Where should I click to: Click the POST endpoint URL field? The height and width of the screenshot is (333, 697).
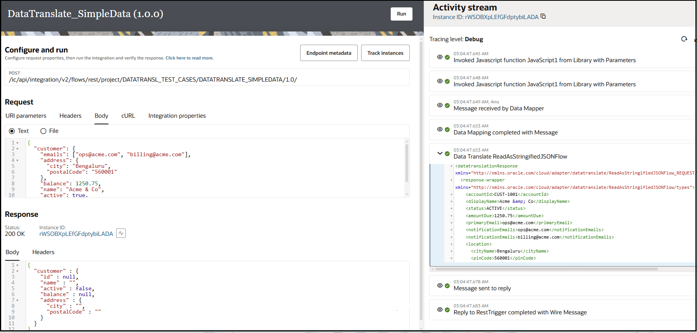[x=207, y=77]
